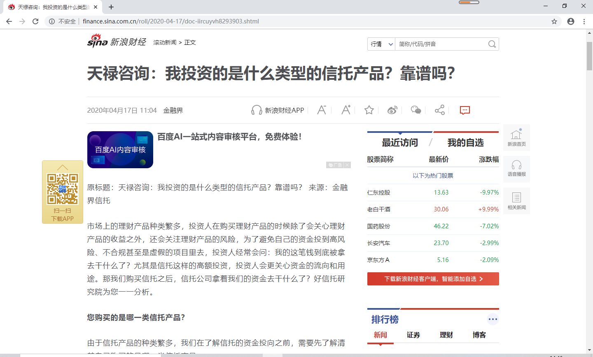
Task: Click the 排行榜 section heading
Action: point(385,320)
